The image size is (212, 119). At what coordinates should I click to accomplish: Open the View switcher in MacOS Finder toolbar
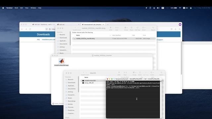click(125, 73)
